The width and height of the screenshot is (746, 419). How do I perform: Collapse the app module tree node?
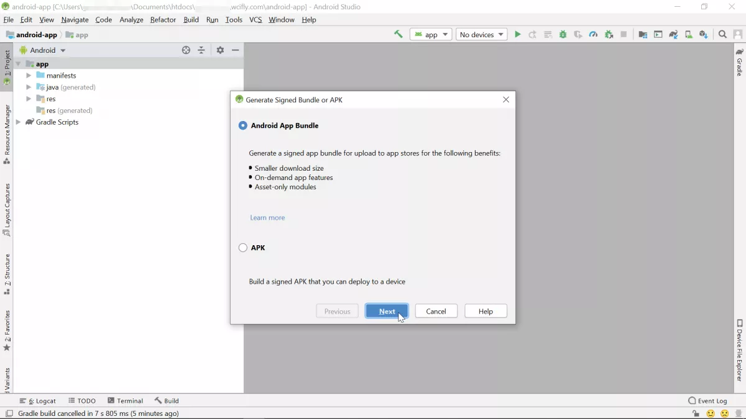click(x=18, y=64)
